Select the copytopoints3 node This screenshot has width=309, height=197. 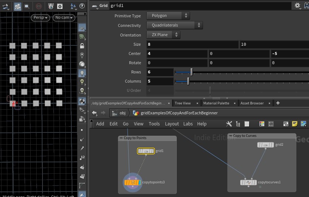point(132,182)
